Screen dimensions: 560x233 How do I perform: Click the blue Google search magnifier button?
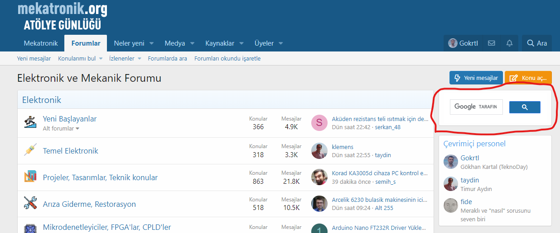click(x=525, y=107)
